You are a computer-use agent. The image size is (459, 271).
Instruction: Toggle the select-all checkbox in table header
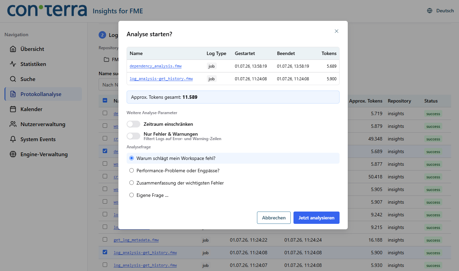click(x=105, y=100)
